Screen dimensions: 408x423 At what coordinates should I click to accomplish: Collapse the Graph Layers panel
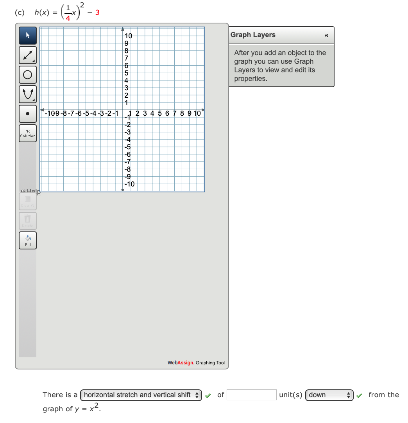pos(326,35)
